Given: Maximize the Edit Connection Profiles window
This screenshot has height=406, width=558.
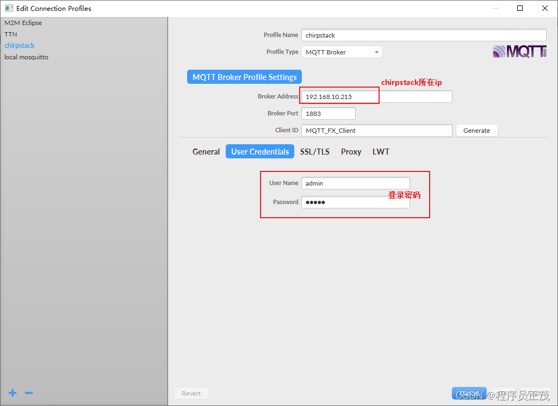Looking at the screenshot, I should pos(520,8).
